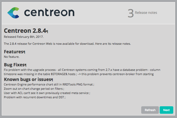Click the Features heading

pos(13,52)
